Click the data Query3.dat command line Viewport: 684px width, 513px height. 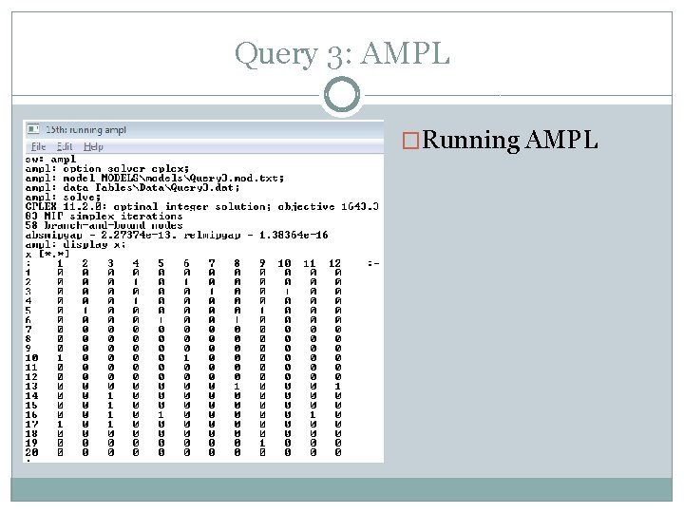tap(133, 188)
